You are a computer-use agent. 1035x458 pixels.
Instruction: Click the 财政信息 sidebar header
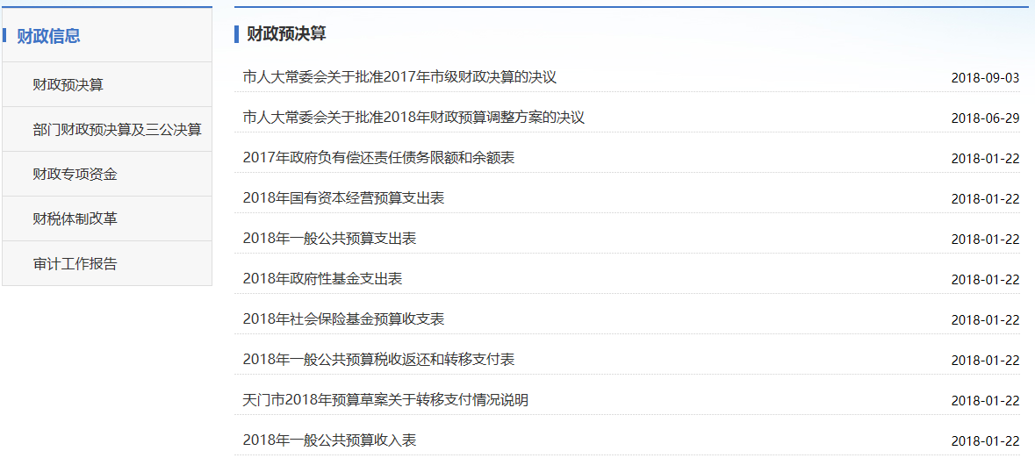(49, 36)
